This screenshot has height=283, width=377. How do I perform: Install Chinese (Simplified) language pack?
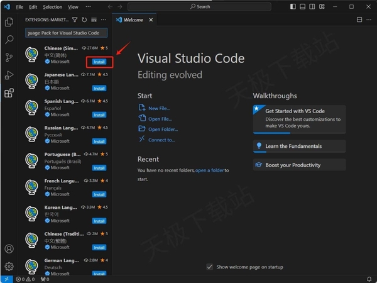[99, 62]
